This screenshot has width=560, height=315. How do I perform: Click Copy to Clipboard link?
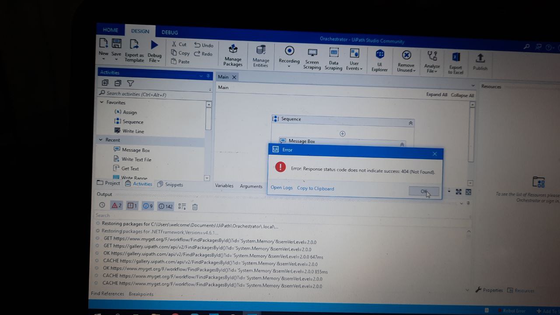(315, 189)
